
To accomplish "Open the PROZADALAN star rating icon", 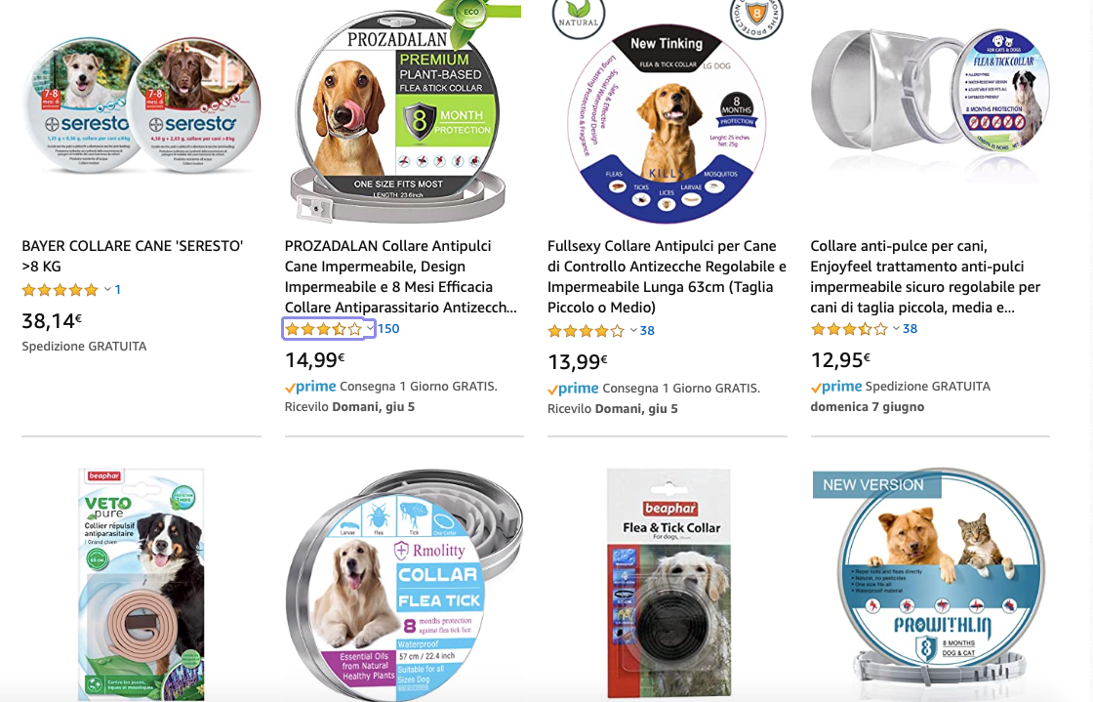I will click(x=323, y=329).
